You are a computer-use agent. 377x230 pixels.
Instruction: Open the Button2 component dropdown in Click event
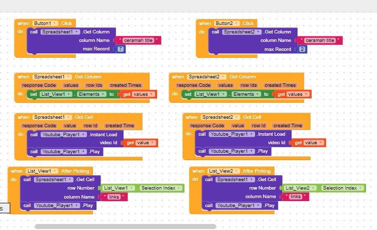236,23
